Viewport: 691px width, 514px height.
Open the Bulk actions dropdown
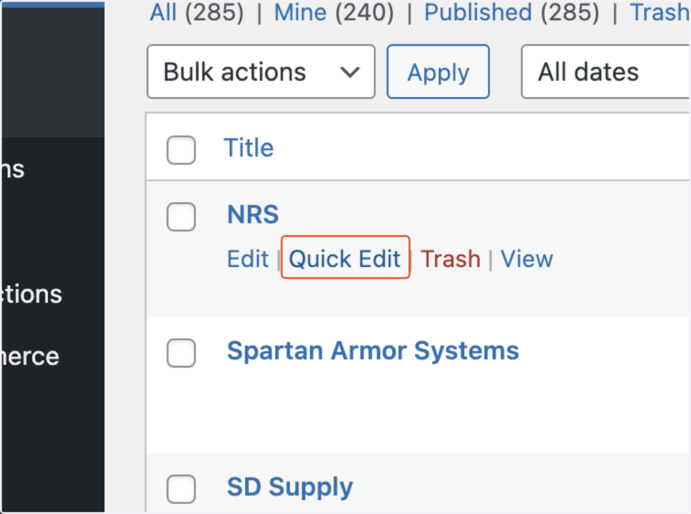point(261,72)
